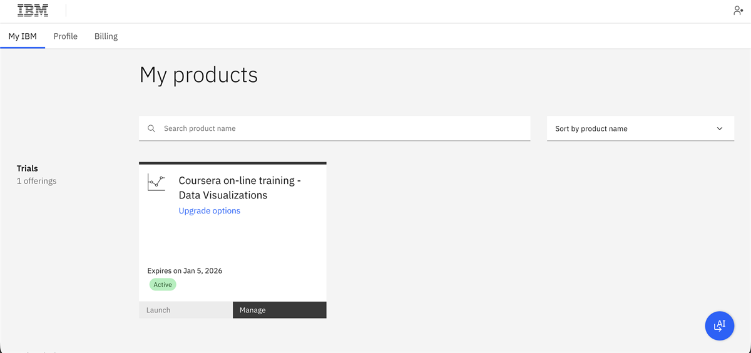
Task: Open the user account icon menu
Action: (738, 11)
